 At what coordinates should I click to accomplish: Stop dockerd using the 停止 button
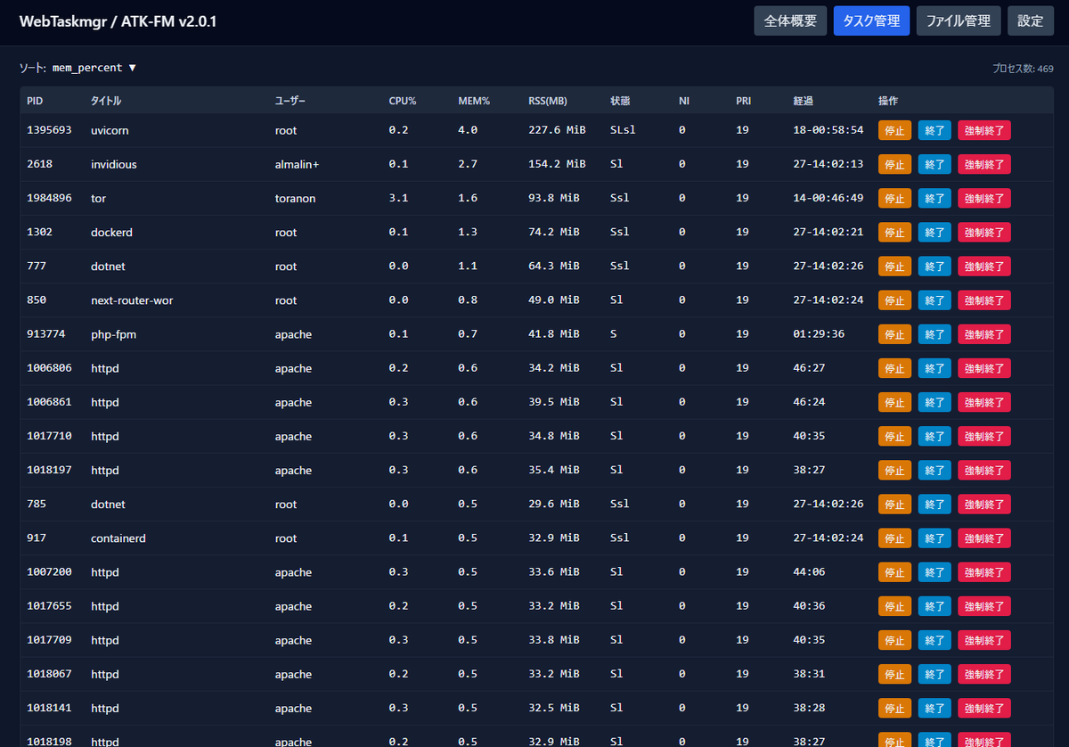tap(894, 232)
